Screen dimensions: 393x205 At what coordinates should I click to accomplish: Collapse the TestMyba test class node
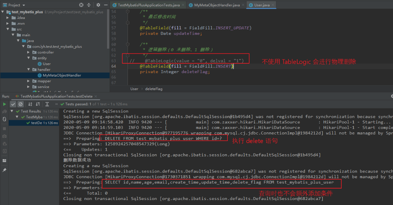coord(17,117)
